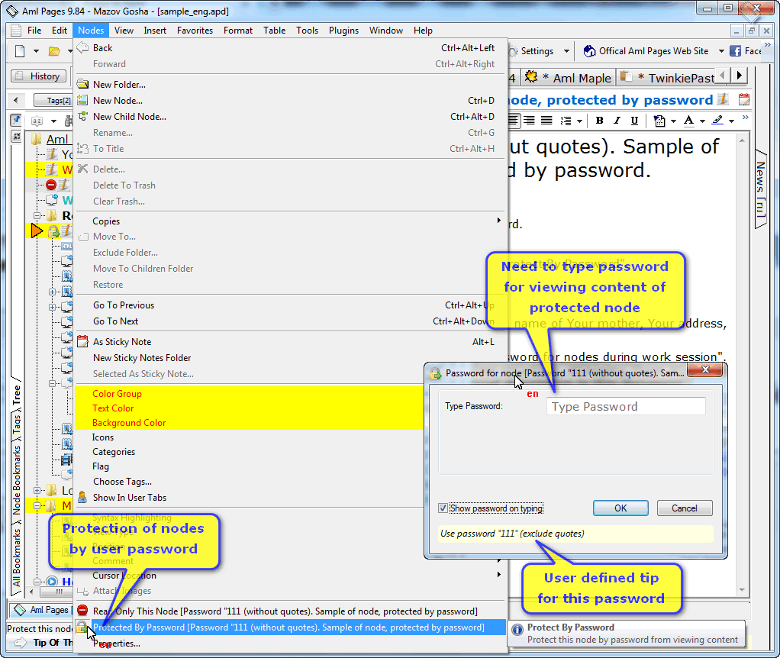Click the red read-only stop icon in tree
Screen dimensions: 780x658
tap(50, 185)
